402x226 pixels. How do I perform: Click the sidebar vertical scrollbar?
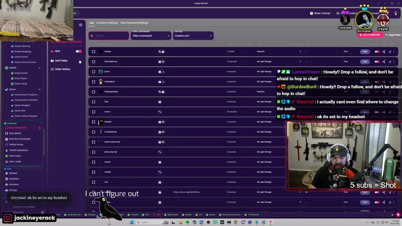(x=44, y=141)
